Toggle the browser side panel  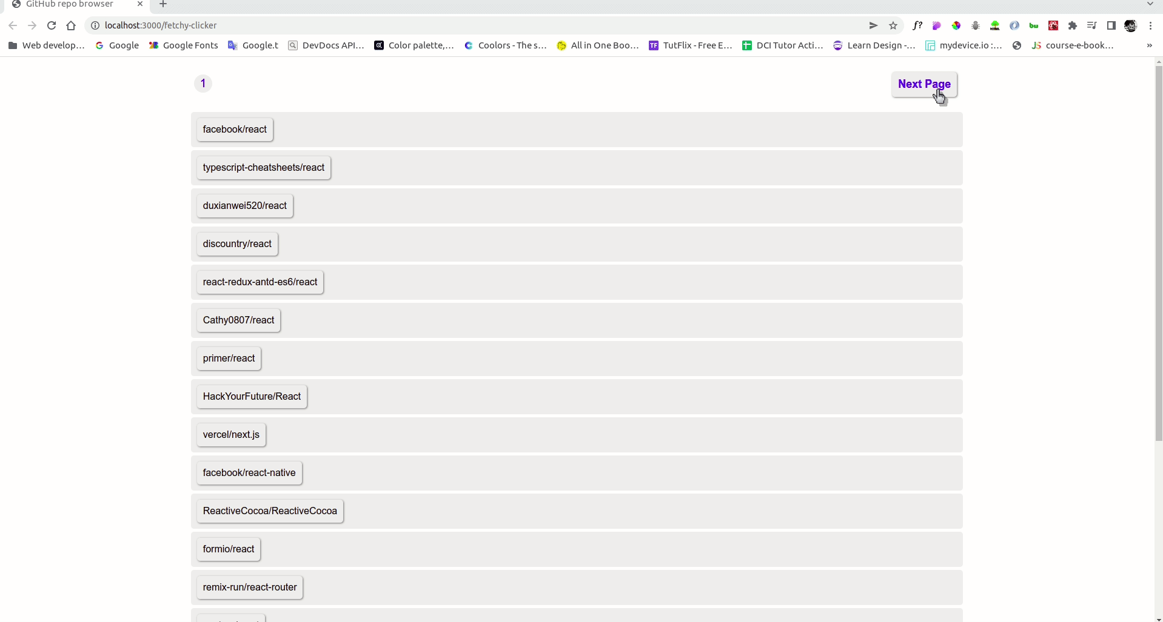pyautogui.click(x=1111, y=25)
